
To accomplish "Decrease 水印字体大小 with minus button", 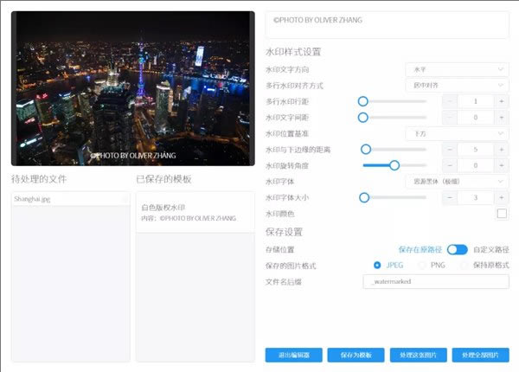I will 450,197.
